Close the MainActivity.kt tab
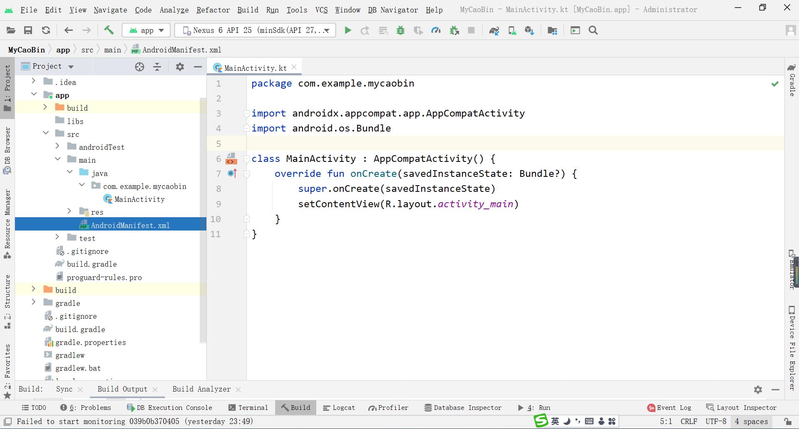This screenshot has height=429, width=799. tap(294, 67)
